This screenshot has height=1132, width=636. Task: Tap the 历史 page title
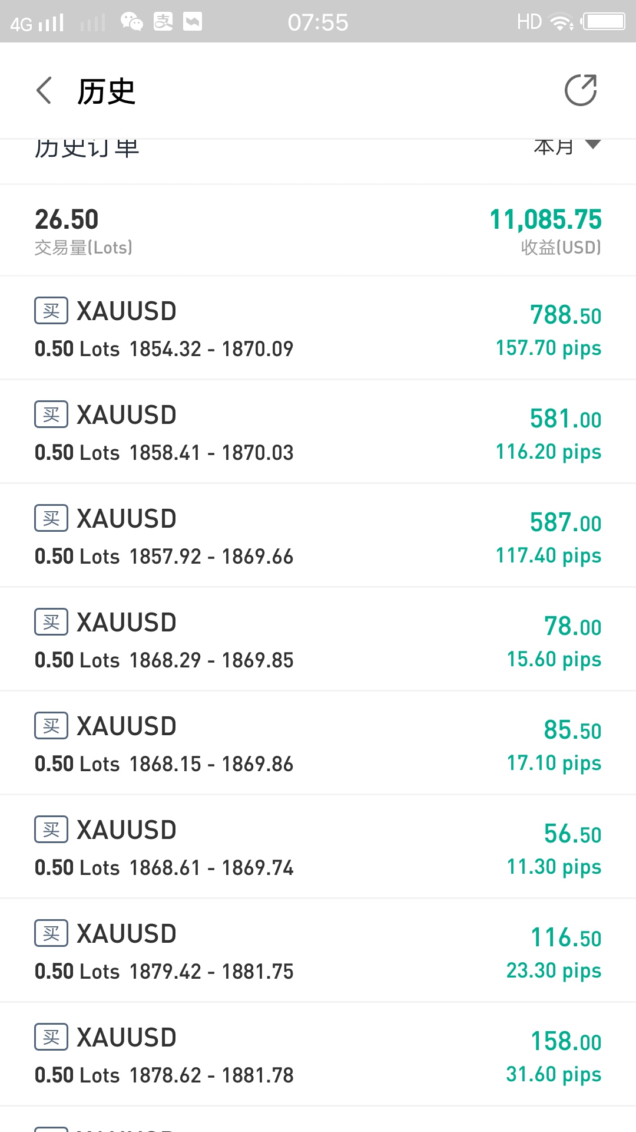pyautogui.click(x=107, y=91)
